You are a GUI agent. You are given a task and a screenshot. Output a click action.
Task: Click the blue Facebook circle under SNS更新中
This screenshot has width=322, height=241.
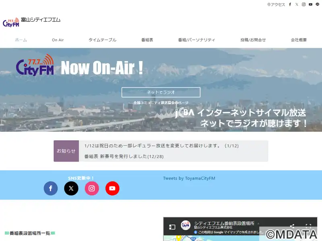pyautogui.click(x=51, y=188)
